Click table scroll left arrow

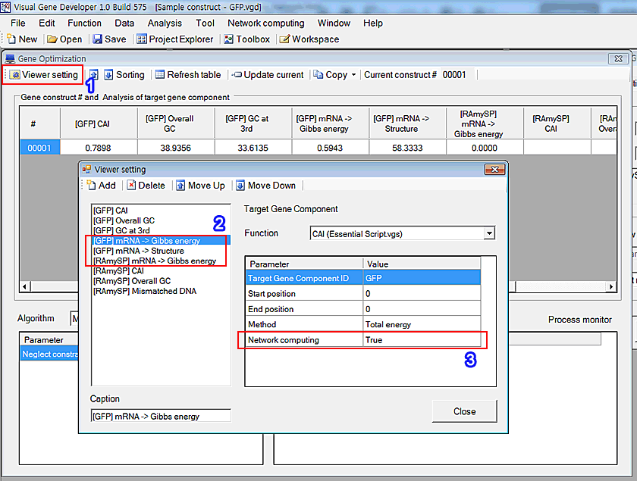tap(25, 286)
